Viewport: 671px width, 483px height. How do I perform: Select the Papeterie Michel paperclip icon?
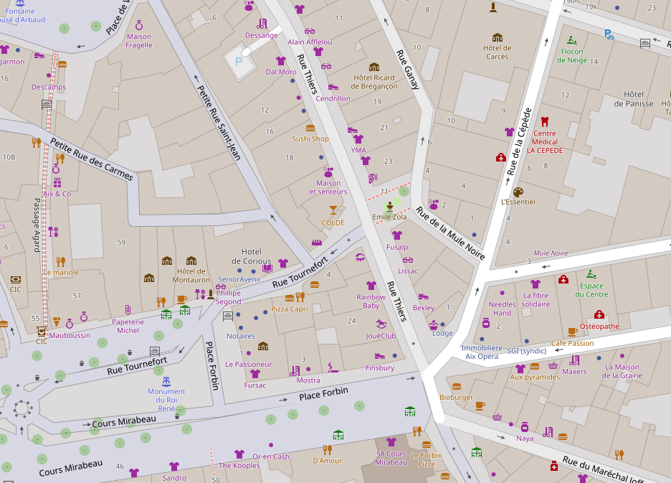click(x=128, y=310)
